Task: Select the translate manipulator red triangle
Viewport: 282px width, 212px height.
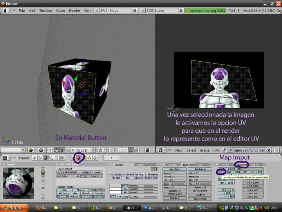Action: (x=62, y=150)
